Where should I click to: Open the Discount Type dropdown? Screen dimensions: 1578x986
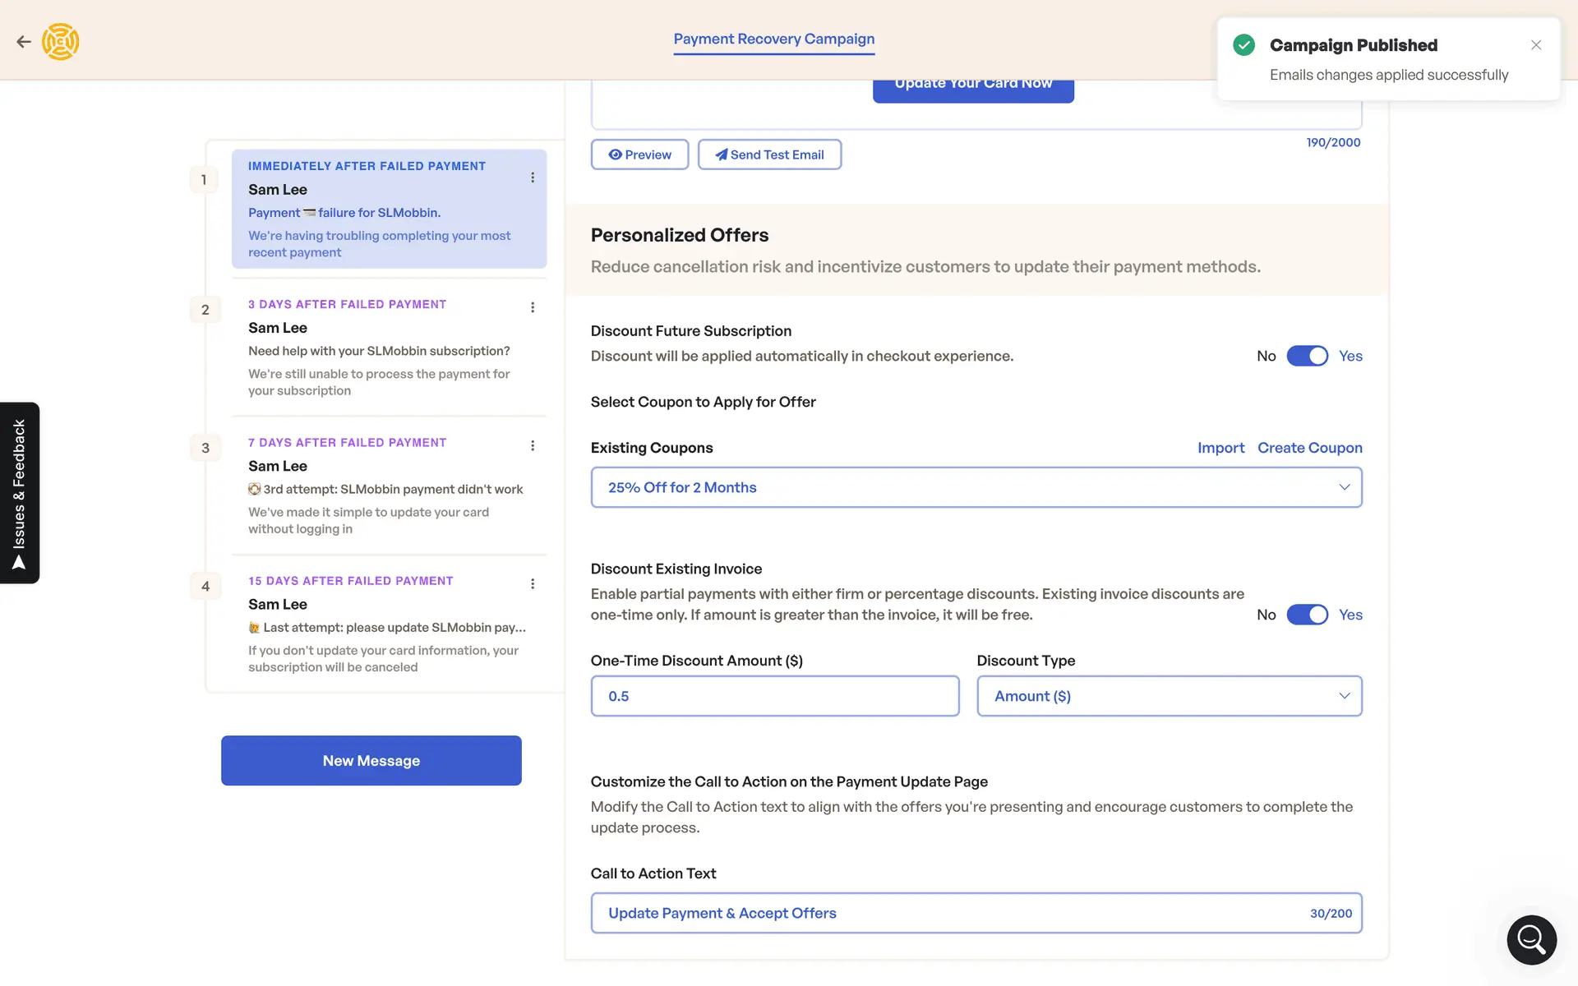point(1169,696)
